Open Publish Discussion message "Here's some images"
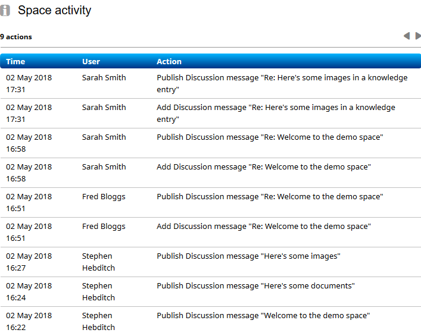The image size is (421, 336). click(x=248, y=256)
